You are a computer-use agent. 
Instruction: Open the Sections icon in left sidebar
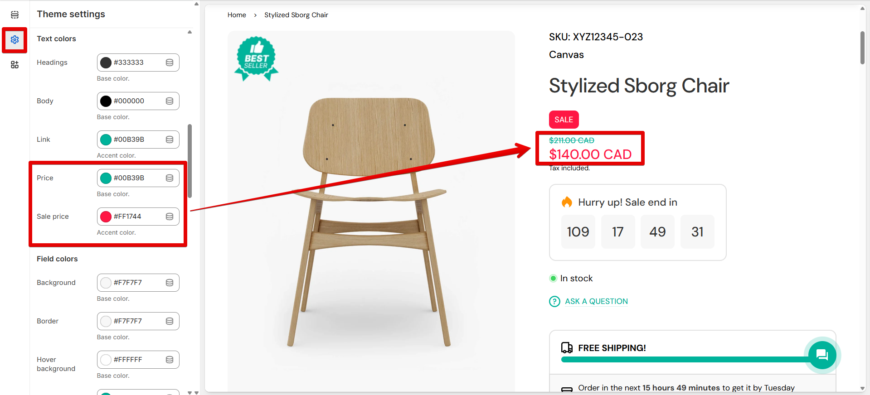tap(15, 15)
